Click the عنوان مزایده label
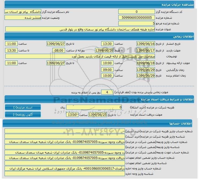 (x=164, y=29)
